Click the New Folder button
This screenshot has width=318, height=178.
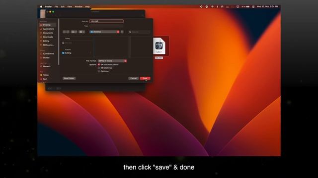pos(69,78)
